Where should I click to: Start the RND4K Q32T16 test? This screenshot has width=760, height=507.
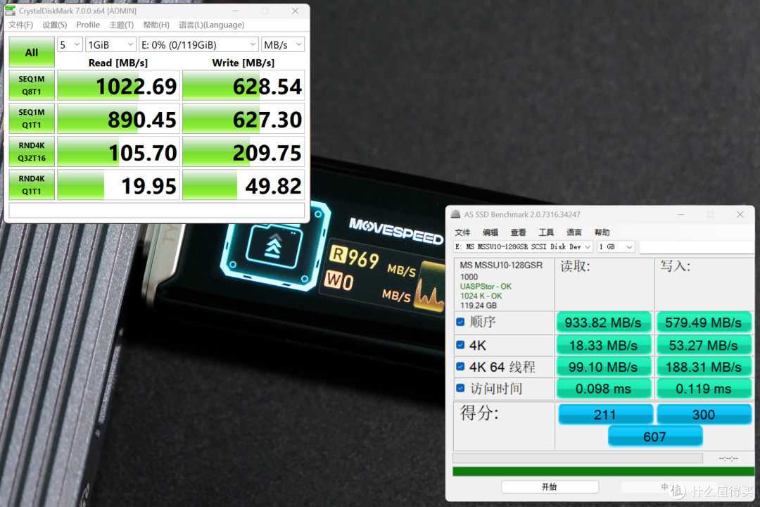coord(32,152)
